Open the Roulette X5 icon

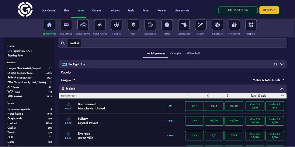[x=150, y=25]
